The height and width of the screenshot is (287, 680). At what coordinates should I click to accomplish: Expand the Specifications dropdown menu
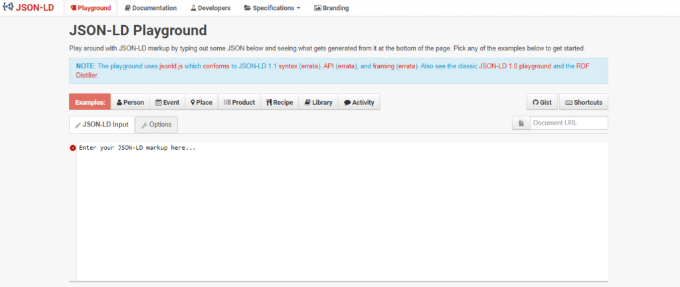pos(272,8)
